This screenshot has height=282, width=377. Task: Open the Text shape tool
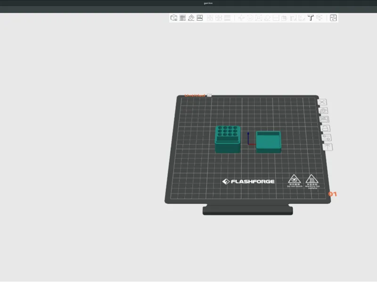[311, 18]
